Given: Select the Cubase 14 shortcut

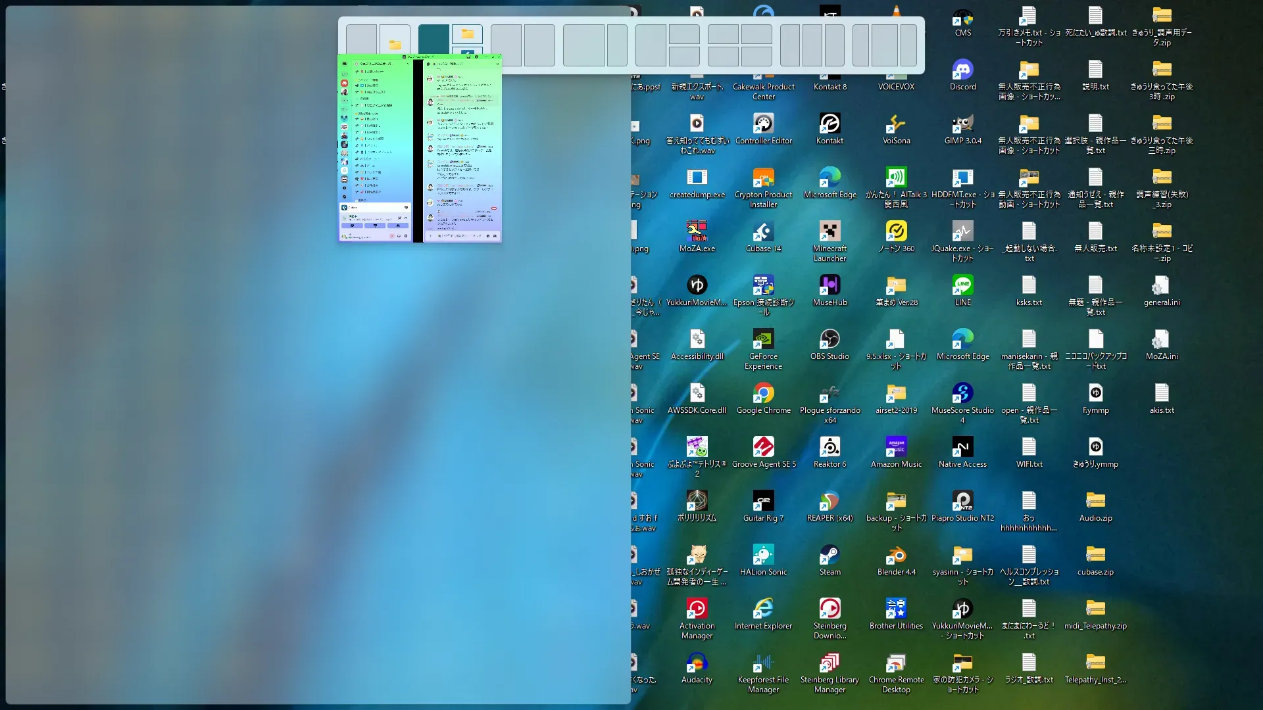Looking at the screenshot, I should point(763,232).
